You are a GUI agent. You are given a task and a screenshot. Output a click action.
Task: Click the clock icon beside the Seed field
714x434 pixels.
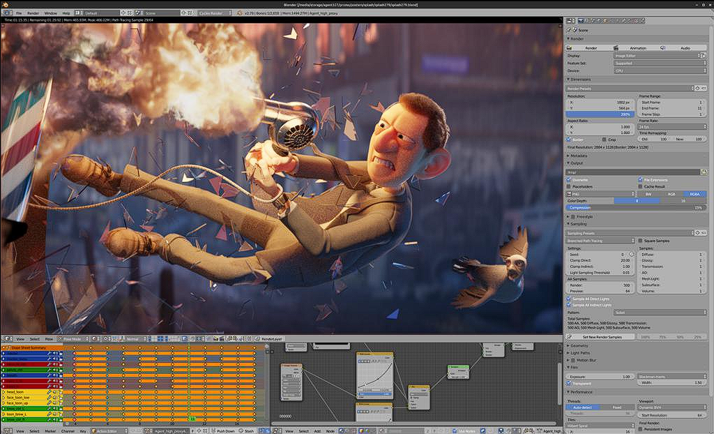pyautogui.click(x=630, y=255)
